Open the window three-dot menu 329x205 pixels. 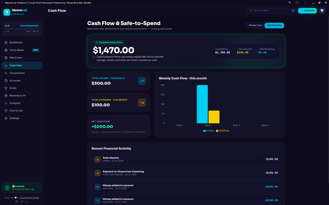305,3
